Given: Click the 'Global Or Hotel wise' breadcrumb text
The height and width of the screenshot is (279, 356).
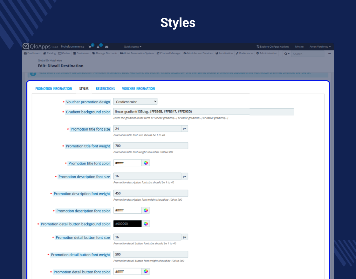Looking at the screenshot, I should 50,61.
